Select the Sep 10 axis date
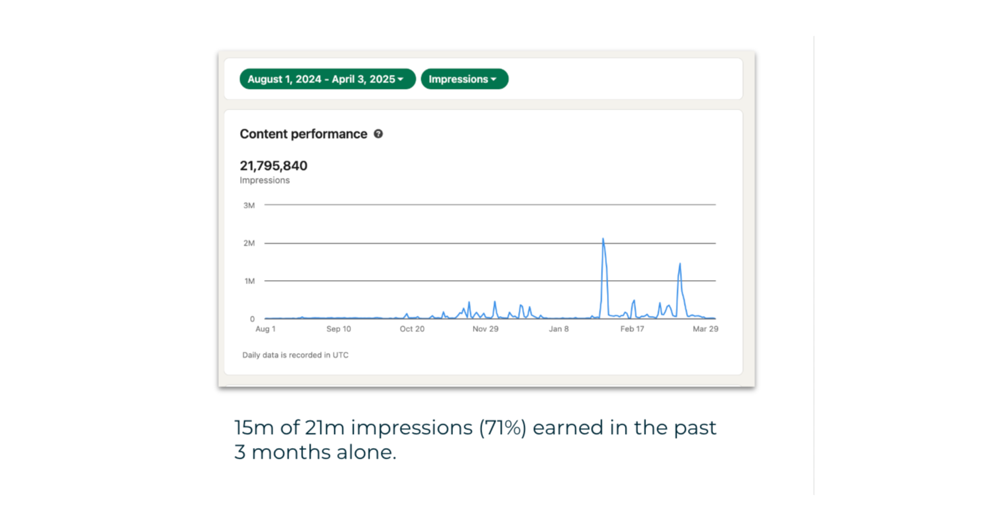 (338, 329)
